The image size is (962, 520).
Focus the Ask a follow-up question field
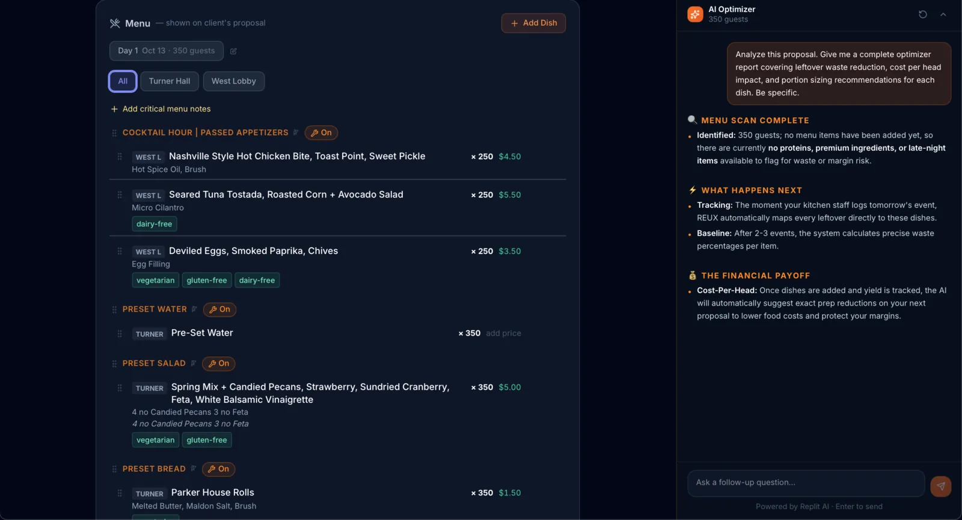pos(806,483)
